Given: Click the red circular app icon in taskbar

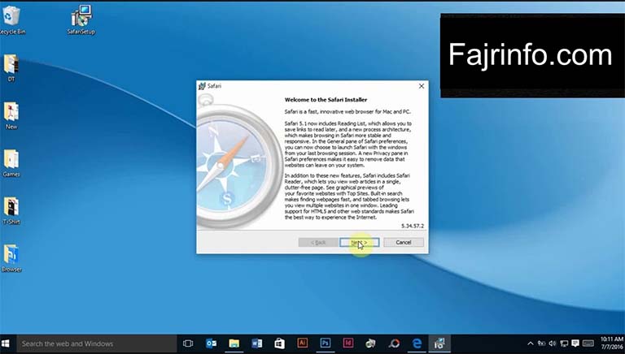Looking at the screenshot, I should [394, 343].
